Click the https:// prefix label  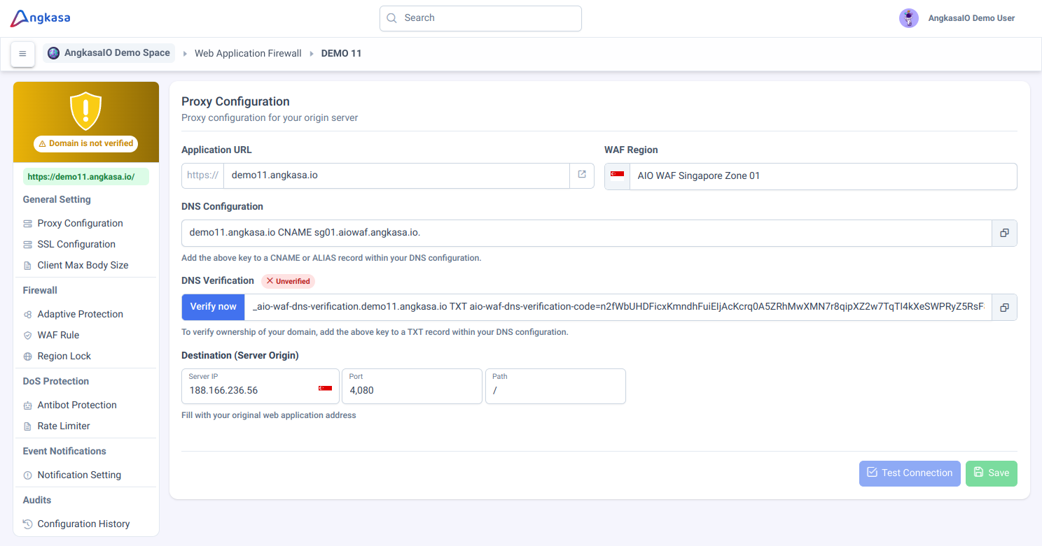[202, 175]
